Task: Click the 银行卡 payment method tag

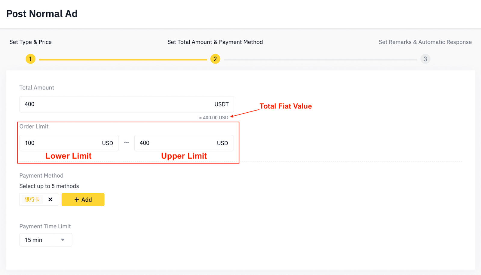Action: [32, 200]
